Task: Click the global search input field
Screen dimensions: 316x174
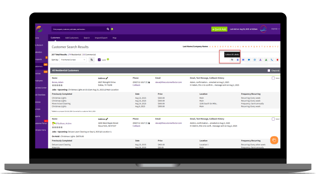Action: [x=79, y=29]
